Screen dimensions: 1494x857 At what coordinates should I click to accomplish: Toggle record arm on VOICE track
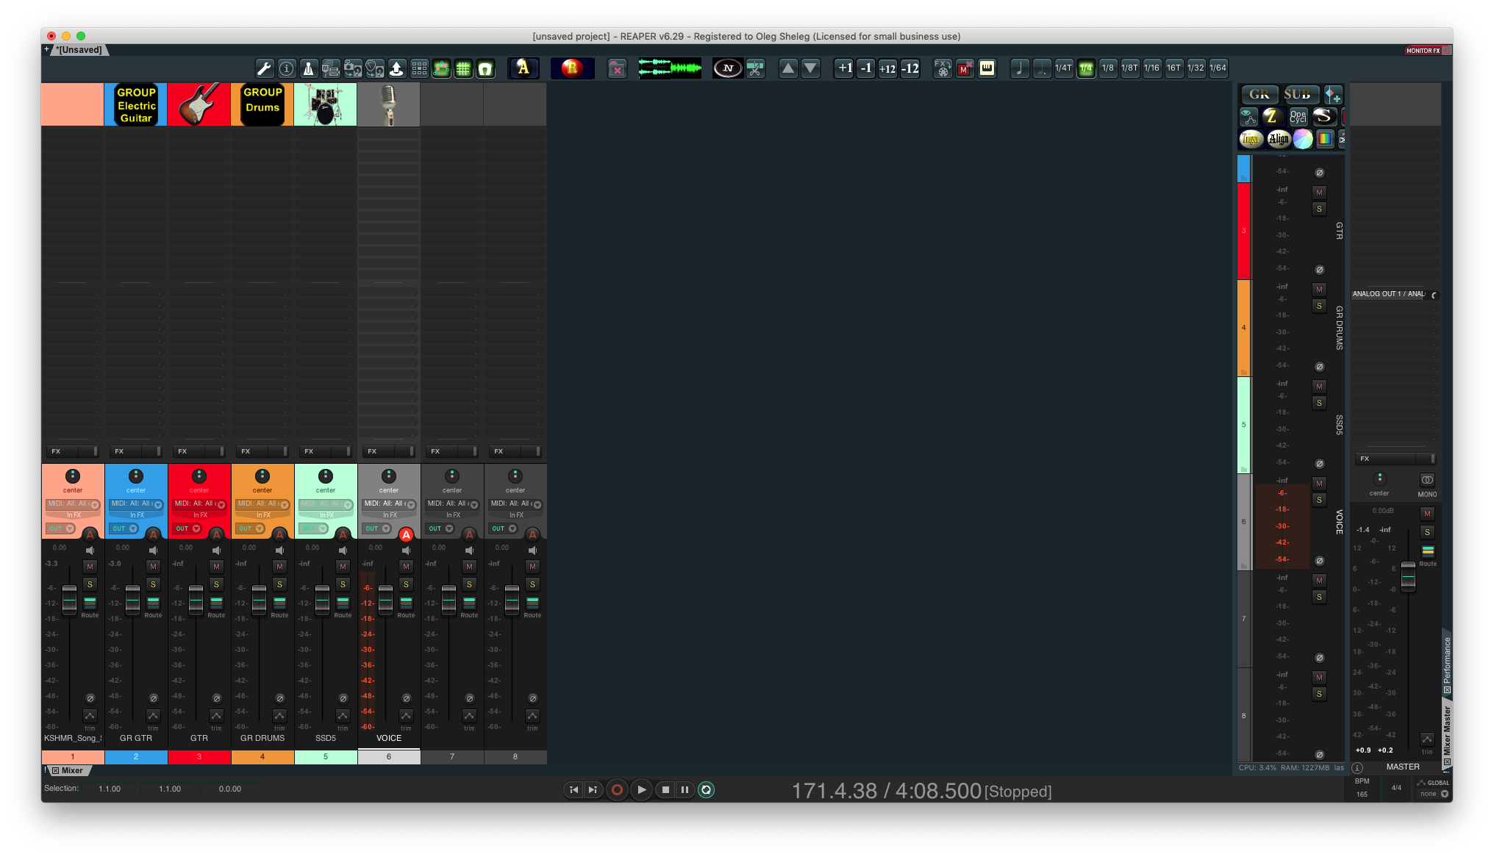pos(406,534)
